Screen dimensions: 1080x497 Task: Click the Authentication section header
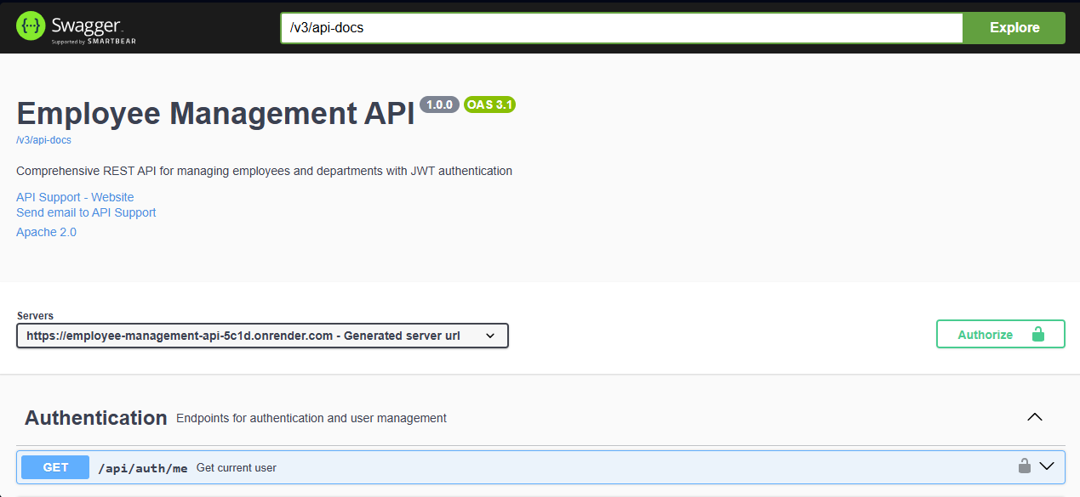point(95,417)
